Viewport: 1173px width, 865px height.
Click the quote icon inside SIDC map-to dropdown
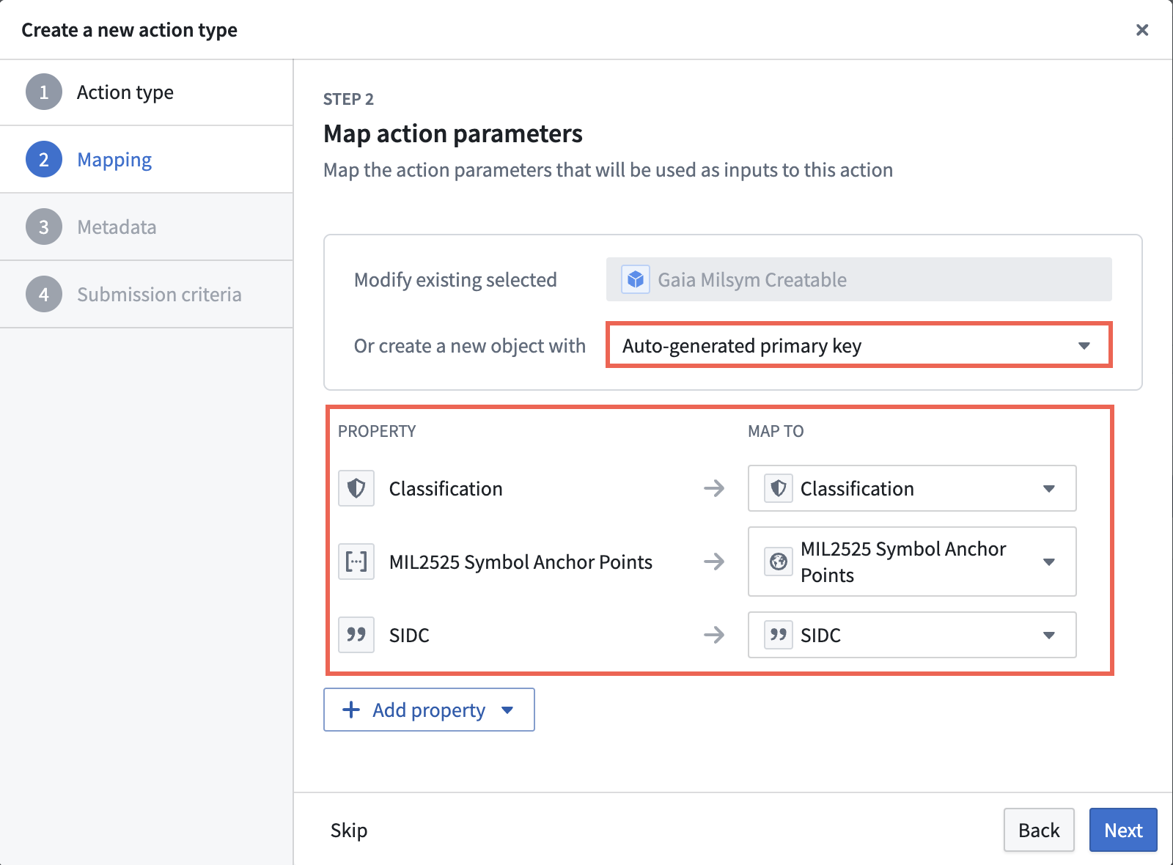[x=779, y=635]
